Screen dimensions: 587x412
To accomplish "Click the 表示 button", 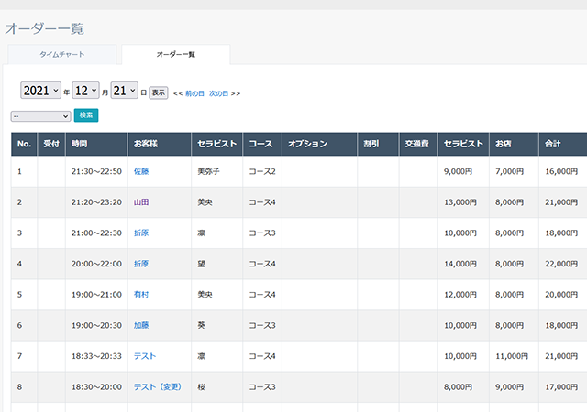I will 159,92.
